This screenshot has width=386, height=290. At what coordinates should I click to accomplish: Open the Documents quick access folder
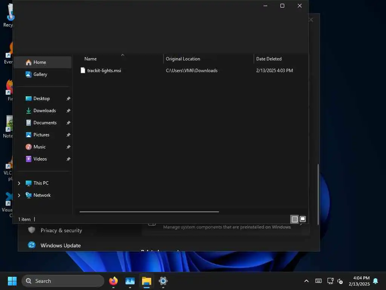(43, 123)
